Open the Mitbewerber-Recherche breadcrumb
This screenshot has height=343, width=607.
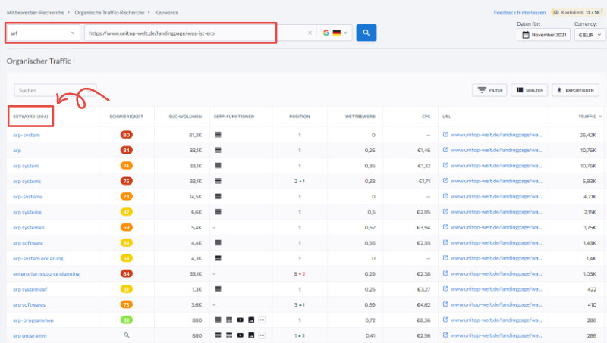pyautogui.click(x=35, y=12)
